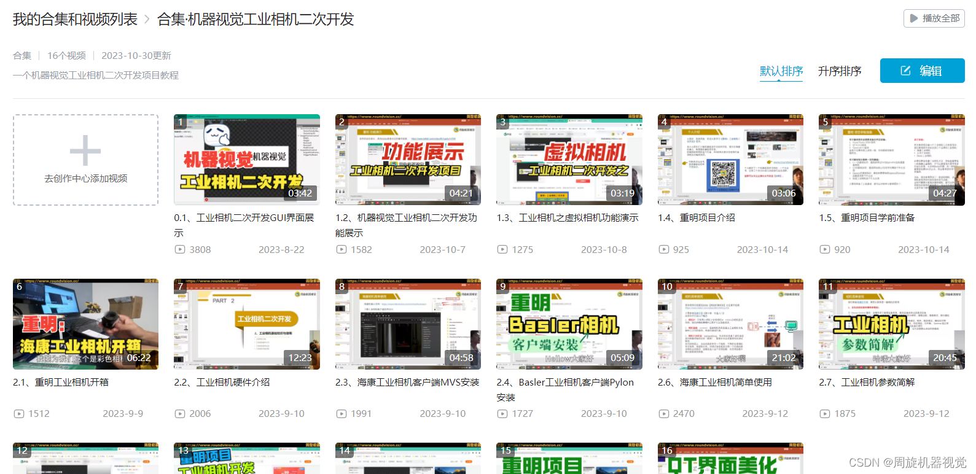
Task: Select the 默认排序 sort tab
Action: pyautogui.click(x=781, y=71)
